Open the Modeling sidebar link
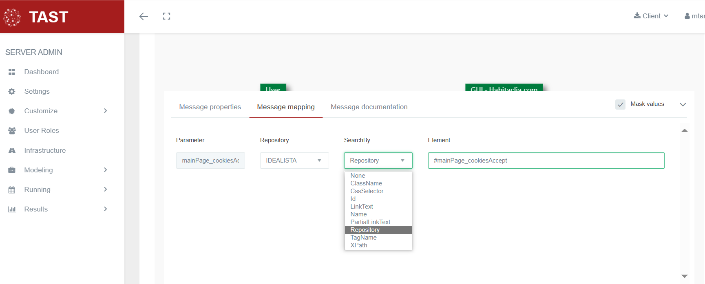705x284 pixels. 38,170
